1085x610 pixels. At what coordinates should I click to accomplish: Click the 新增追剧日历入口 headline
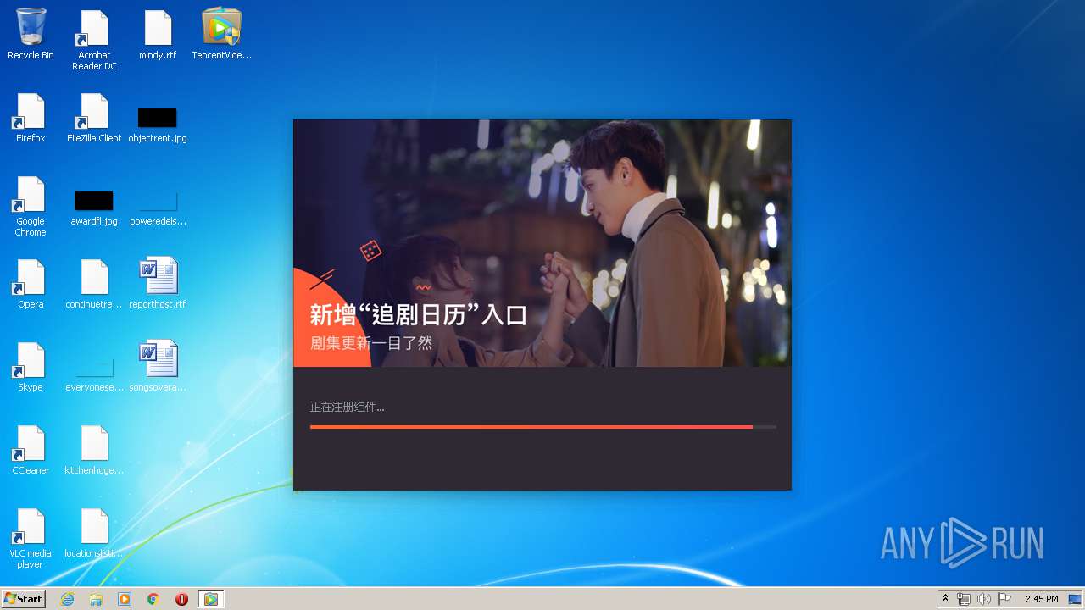419,315
